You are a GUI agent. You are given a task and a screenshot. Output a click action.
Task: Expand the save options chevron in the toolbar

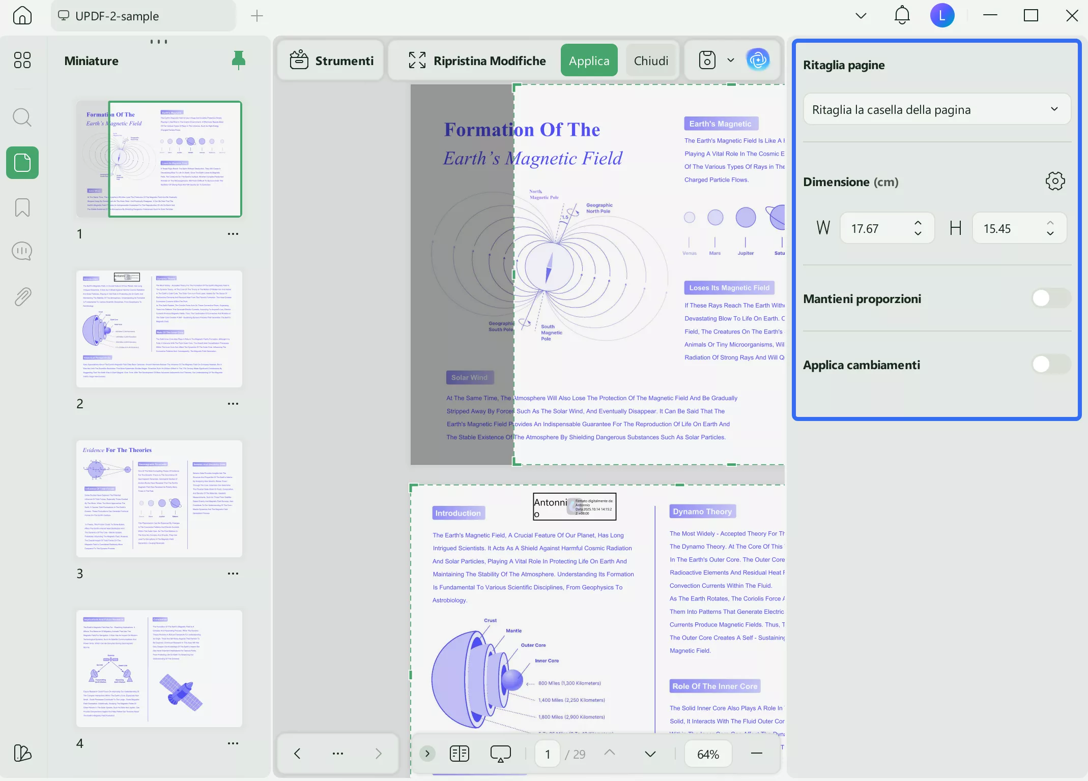[731, 60]
